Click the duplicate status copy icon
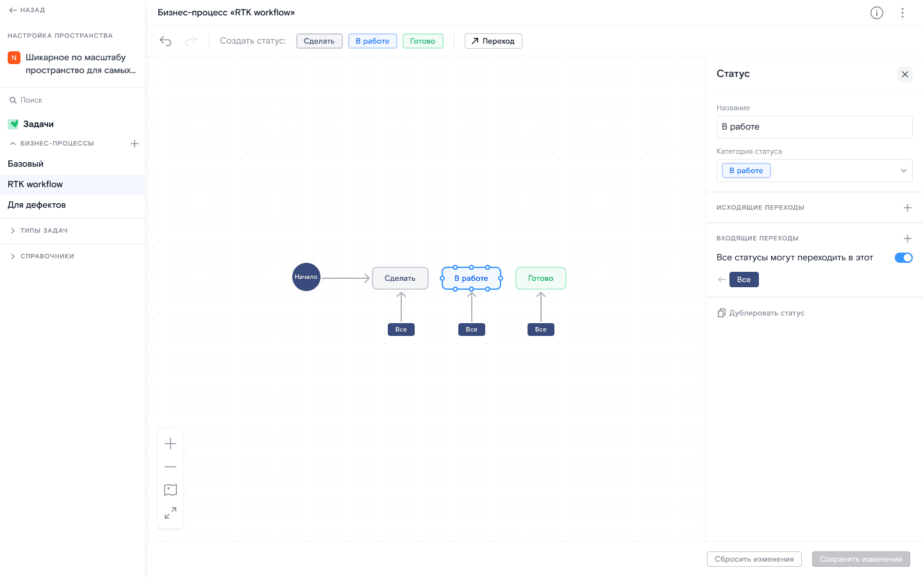The image size is (923, 577). point(722,313)
